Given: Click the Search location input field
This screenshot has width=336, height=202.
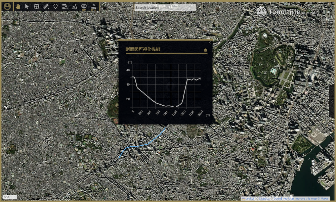Looking at the screenshot, I should 165,7.
